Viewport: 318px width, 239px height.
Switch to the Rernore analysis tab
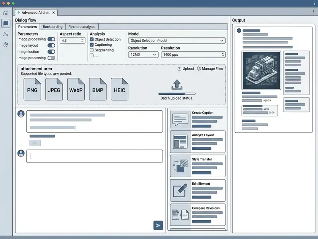82,27
